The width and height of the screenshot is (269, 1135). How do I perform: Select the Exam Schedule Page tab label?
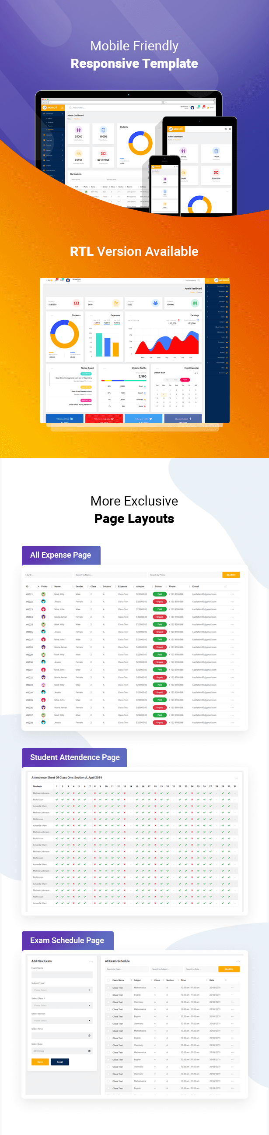point(67,941)
